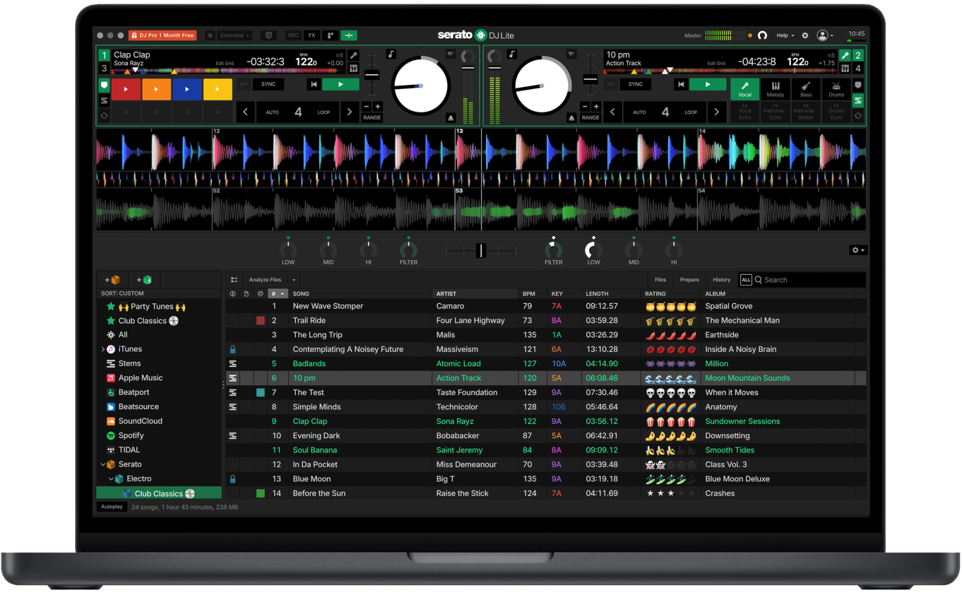Click the microphone icon on deck 1
The width and height of the screenshot is (962, 595).
[354, 55]
